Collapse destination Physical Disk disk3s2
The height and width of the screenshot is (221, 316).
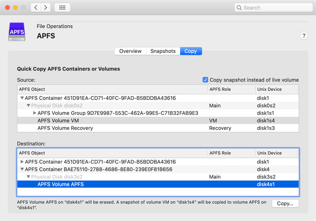[28, 177]
